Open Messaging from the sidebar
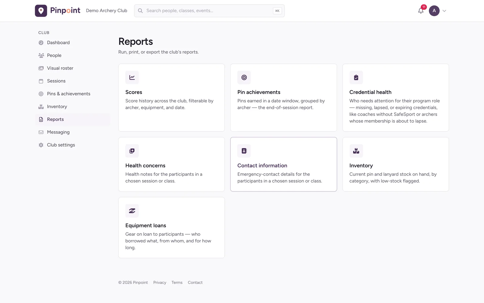Screen dimensions: 484x303 pos(73,132)
